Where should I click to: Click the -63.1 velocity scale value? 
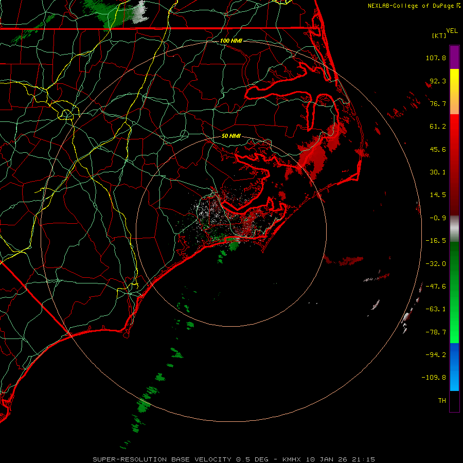click(436, 309)
